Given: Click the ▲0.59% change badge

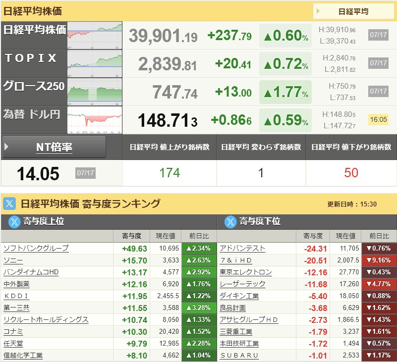Looking at the screenshot, I should point(285,120).
